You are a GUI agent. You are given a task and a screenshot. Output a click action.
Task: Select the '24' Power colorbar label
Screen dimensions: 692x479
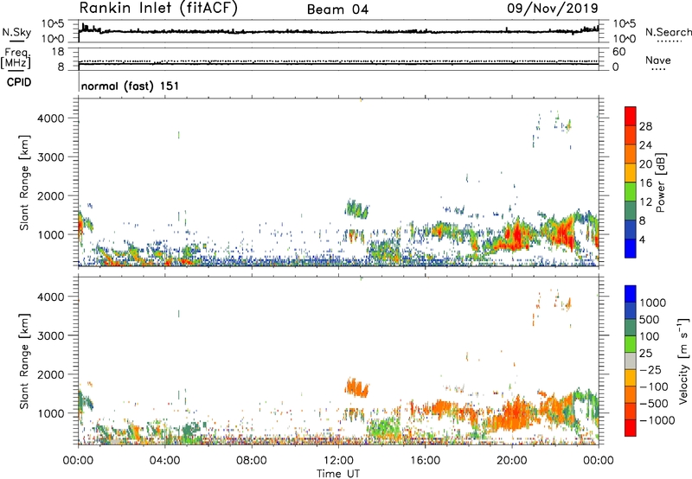point(645,145)
